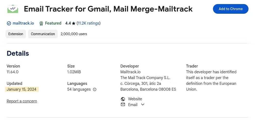Click the extension title text
Screen dimensions: 255x121
(x=108, y=9)
